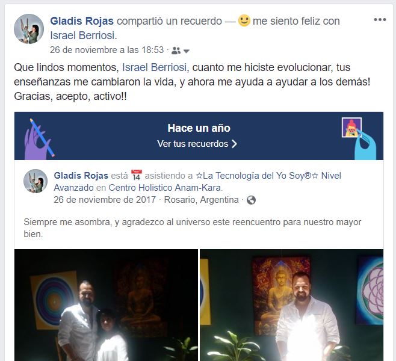
Task: Expand the audience selector dropdown arrow
Action: point(187,51)
